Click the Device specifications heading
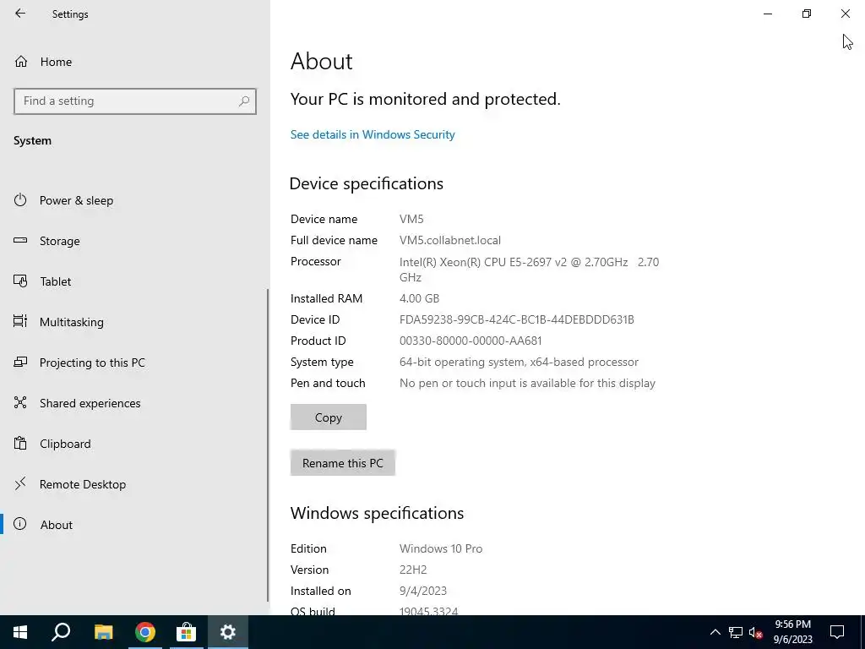865x649 pixels. click(367, 183)
